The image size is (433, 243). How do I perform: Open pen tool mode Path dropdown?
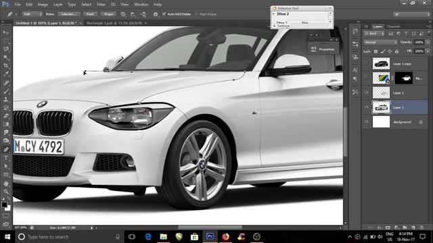click(x=32, y=14)
